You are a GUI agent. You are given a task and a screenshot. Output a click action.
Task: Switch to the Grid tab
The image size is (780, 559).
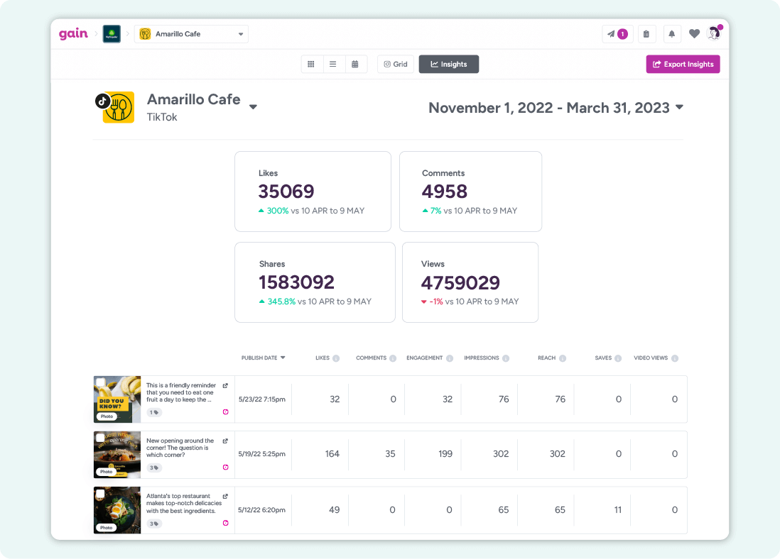395,64
